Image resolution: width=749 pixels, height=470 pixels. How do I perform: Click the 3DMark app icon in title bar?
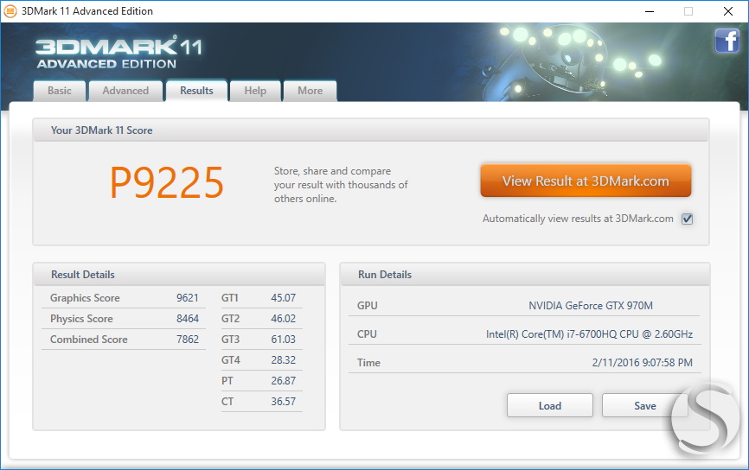click(10, 11)
